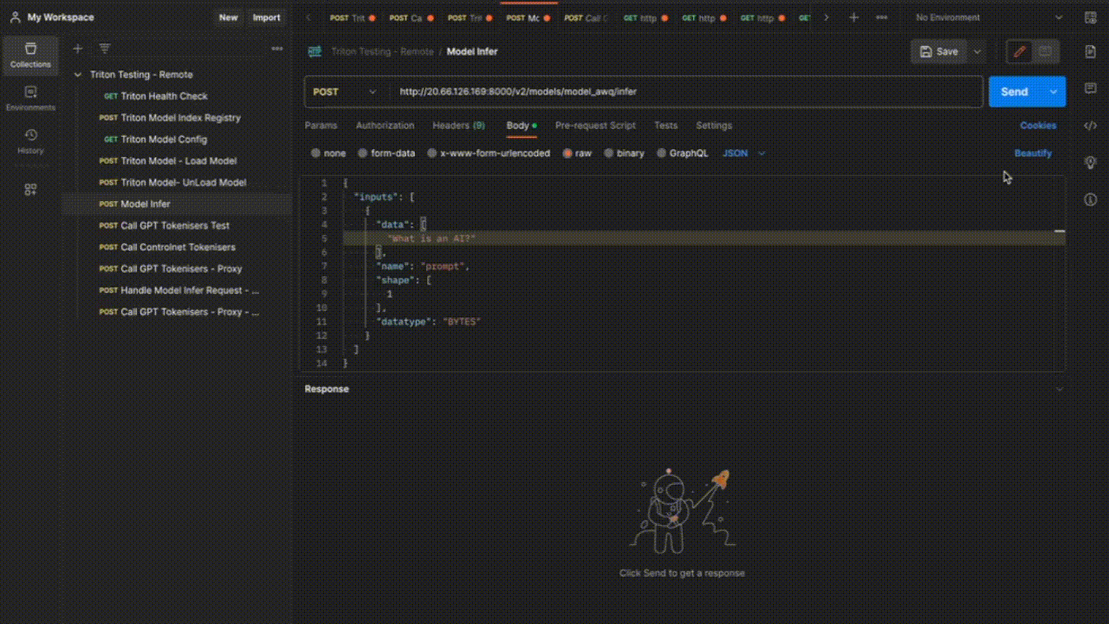
Task: Click the plus icon to create a collection
Action: pyautogui.click(x=78, y=49)
